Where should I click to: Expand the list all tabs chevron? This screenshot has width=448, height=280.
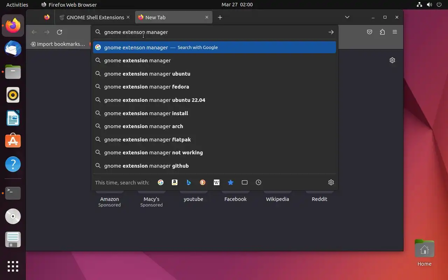pos(347,17)
